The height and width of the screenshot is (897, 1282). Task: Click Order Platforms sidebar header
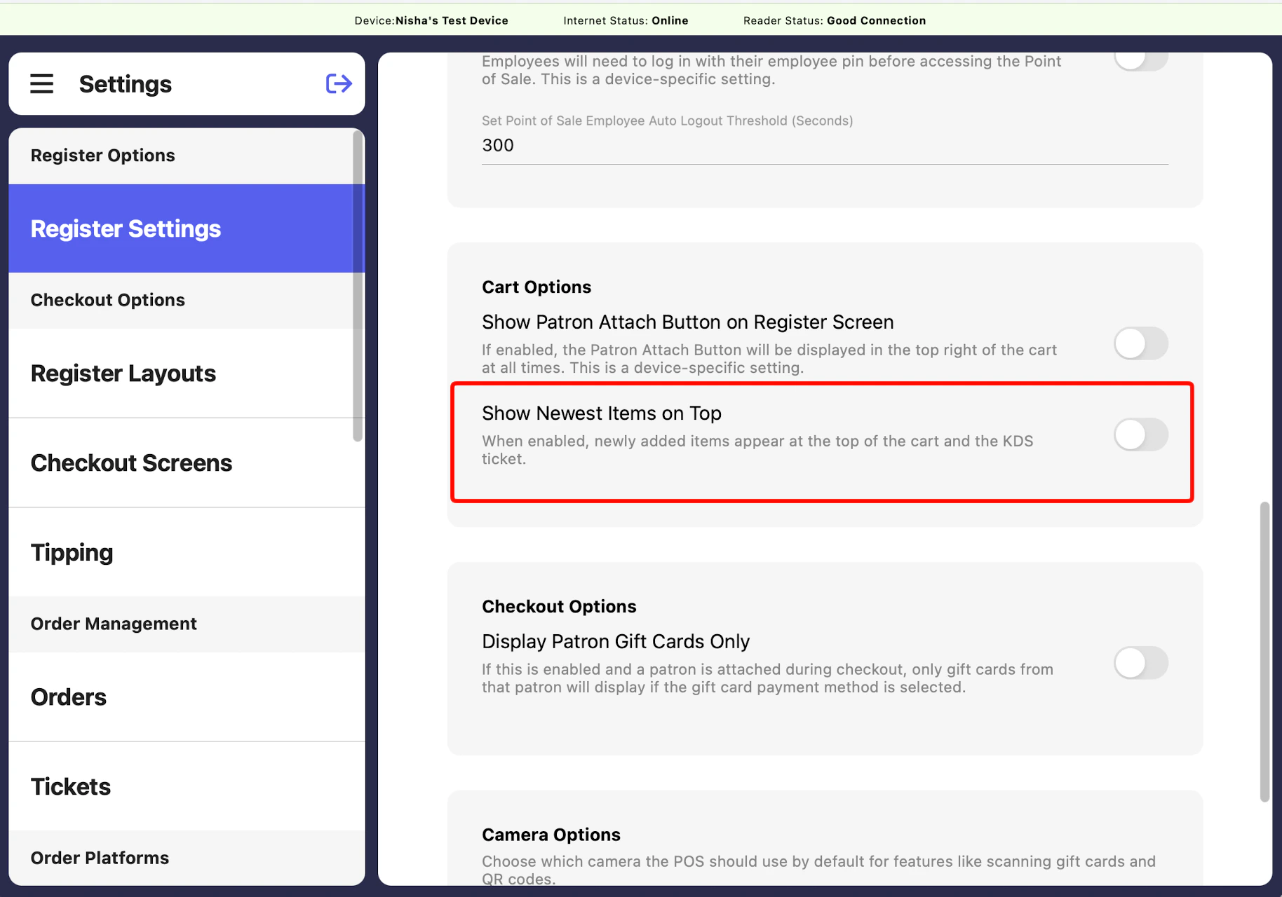pos(187,858)
